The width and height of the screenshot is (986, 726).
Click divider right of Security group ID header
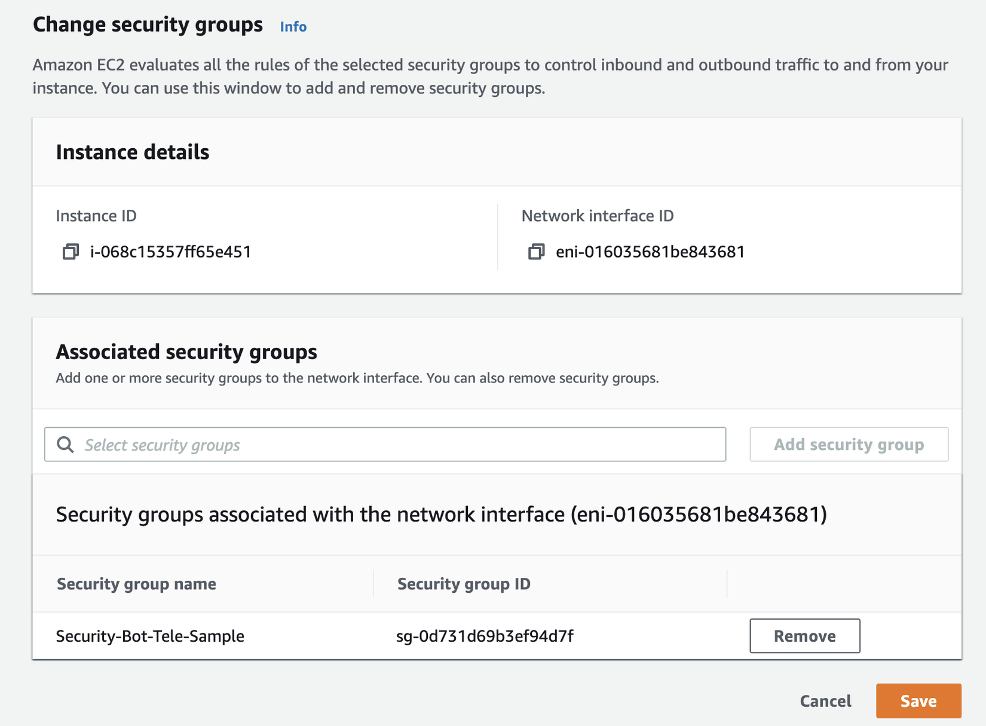[727, 584]
